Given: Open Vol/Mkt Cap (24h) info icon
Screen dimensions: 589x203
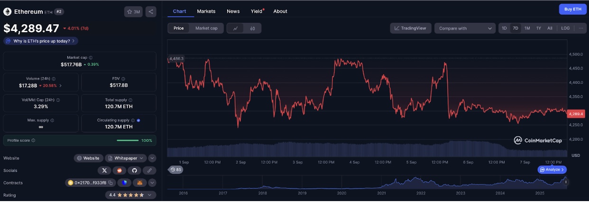Looking at the screenshot, I should pyautogui.click(x=58, y=100).
